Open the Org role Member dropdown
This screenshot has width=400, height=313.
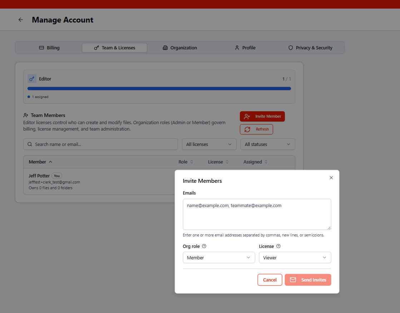click(x=219, y=258)
